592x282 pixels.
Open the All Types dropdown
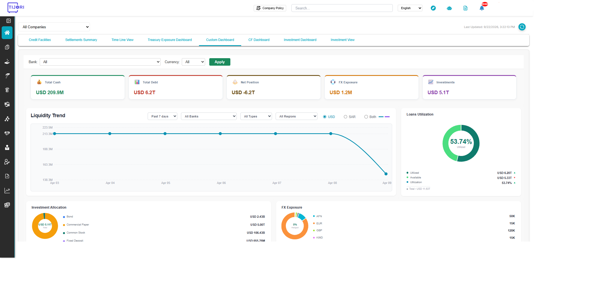tap(256, 116)
